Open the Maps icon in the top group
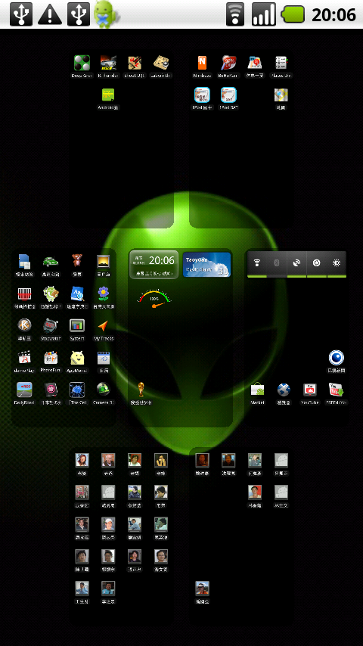Screen dimensions: 363x646 (x=281, y=95)
